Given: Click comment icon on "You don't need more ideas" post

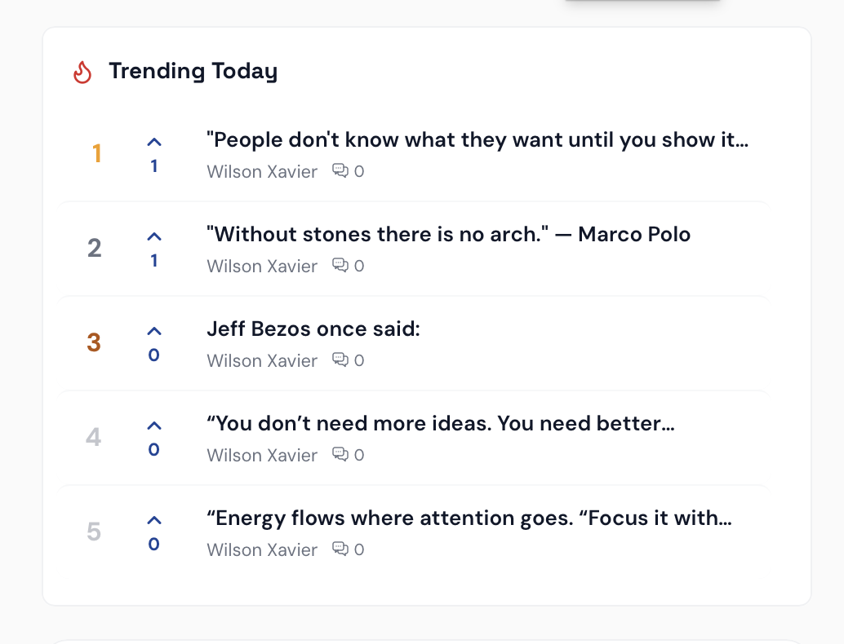Looking at the screenshot, I should [340, 455].
